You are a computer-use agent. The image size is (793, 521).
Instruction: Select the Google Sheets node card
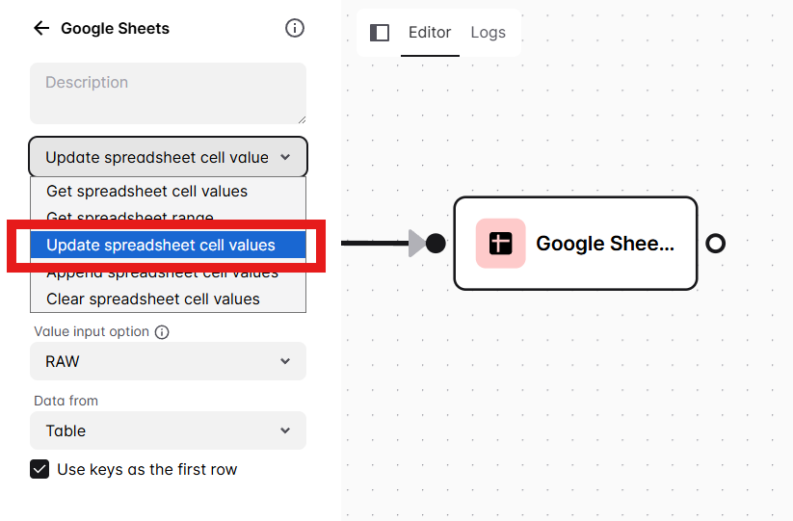604,243
